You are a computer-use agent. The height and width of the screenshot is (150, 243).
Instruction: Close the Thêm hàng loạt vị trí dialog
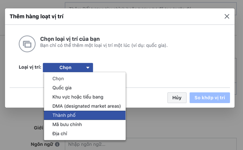[x=227, y=17]
